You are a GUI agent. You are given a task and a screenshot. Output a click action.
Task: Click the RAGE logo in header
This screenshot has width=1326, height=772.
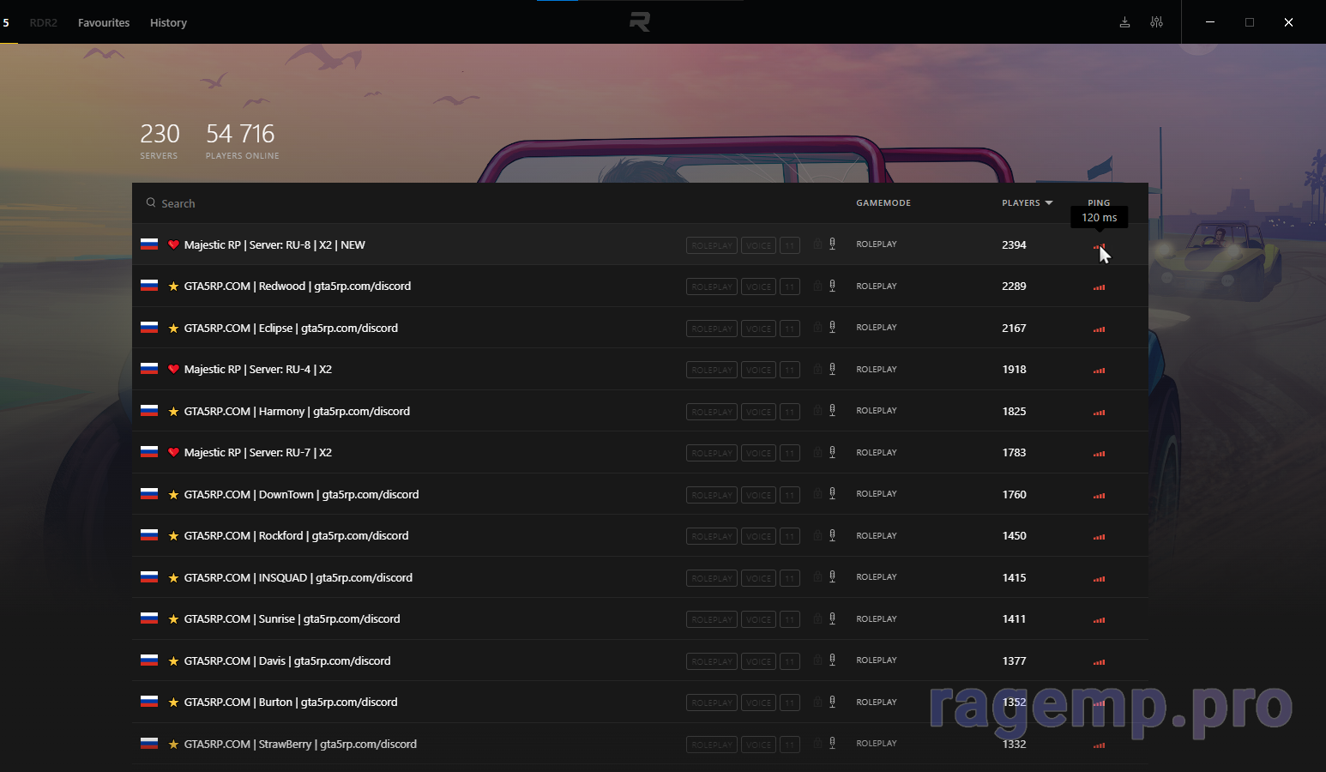pos(640,22)
